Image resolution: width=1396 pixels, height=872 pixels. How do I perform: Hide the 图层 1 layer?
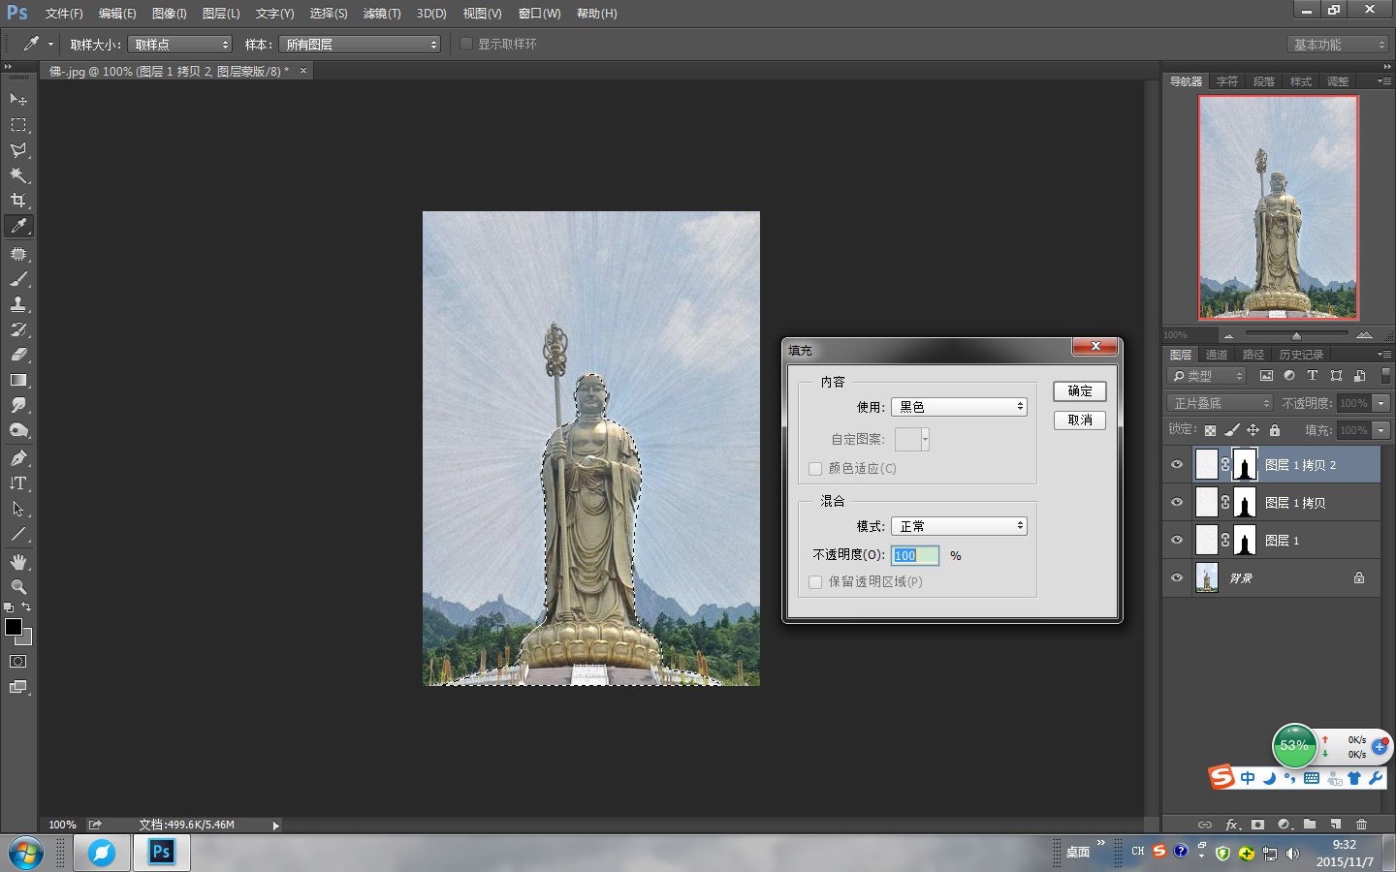tap(1177, 541)
